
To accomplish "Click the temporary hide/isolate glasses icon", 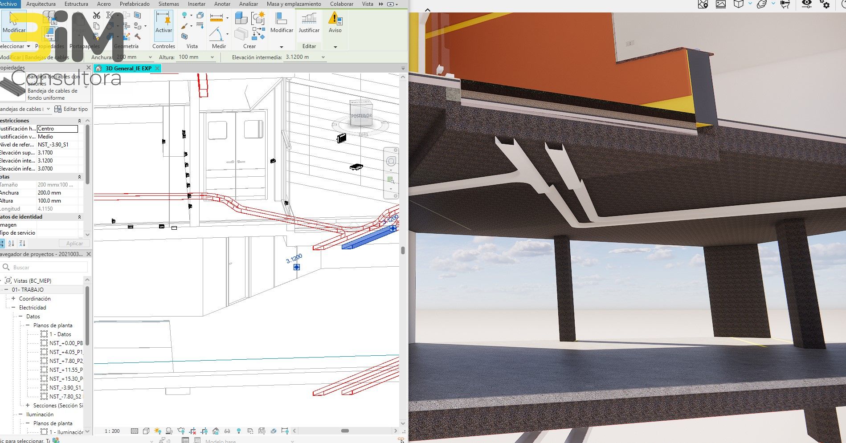I will click(x=227, y=431).
